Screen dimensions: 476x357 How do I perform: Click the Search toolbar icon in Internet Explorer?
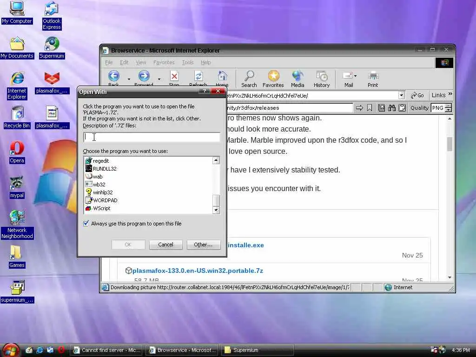tap(249, 79)
